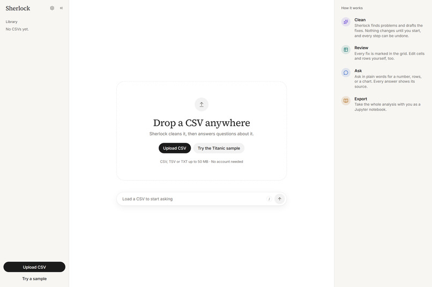Click the Upload CSV button in drop zone

[x=175, y=148]
